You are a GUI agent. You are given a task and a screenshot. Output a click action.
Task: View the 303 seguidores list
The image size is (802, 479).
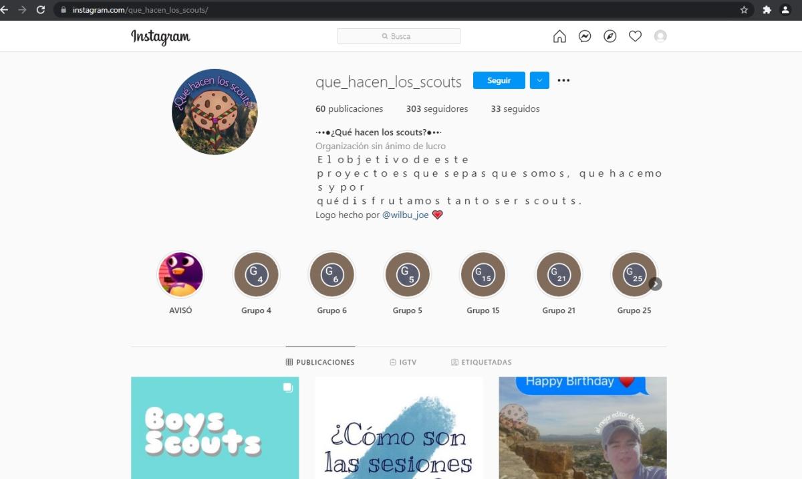point(437,108)
